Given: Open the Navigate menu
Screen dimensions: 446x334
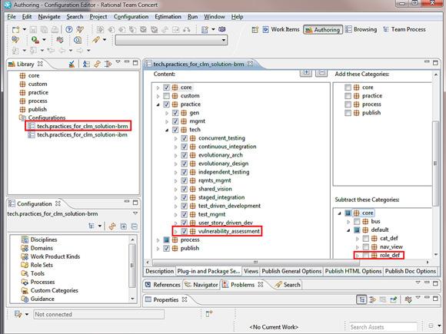Looking at the screenshot, I should 49,17.
